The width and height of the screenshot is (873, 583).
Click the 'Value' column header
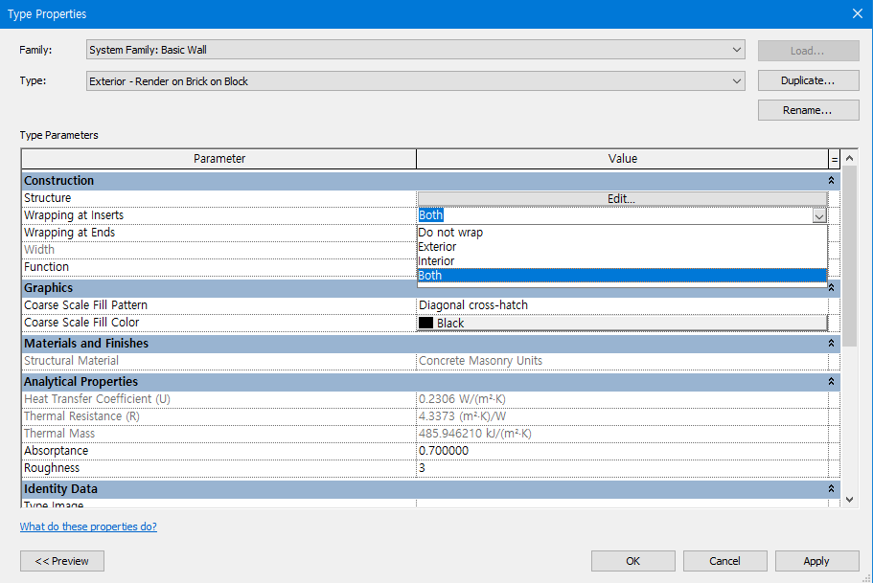(x=623, y=159)
